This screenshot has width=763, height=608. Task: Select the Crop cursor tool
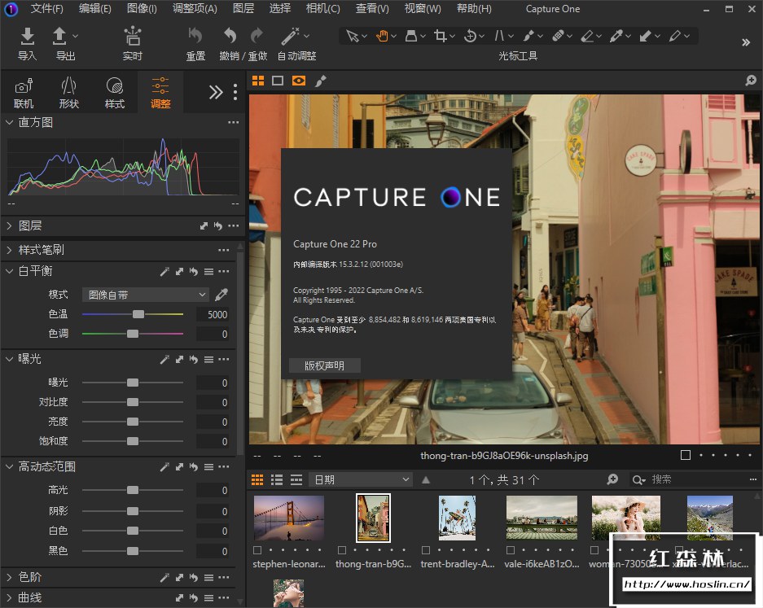pos(441,36)
